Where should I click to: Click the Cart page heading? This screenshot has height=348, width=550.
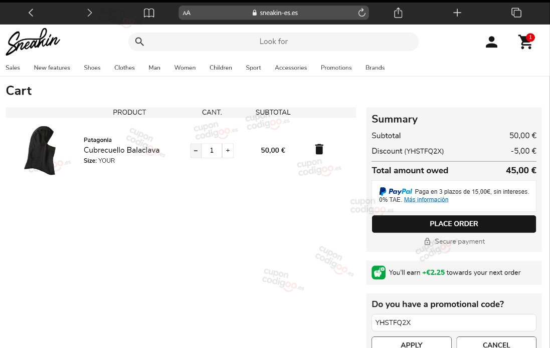19,91
